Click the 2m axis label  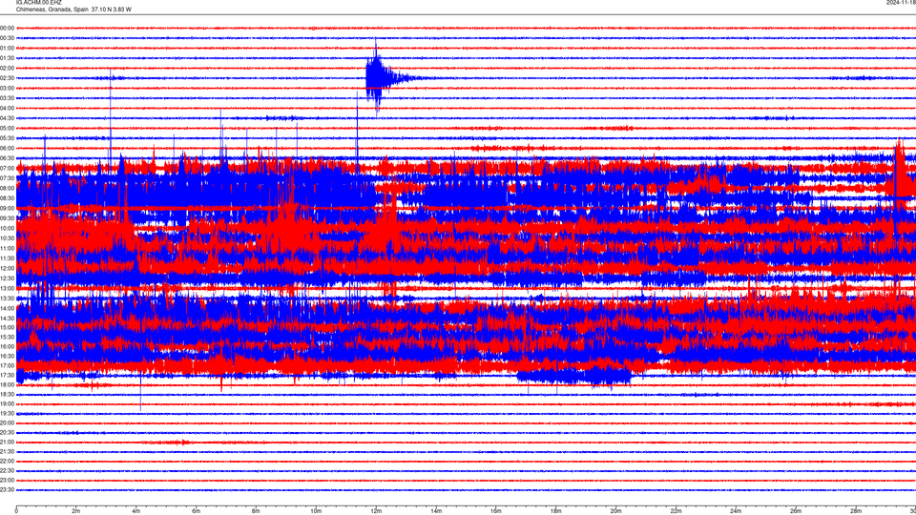pyautogui.click(x=76, y=511)
